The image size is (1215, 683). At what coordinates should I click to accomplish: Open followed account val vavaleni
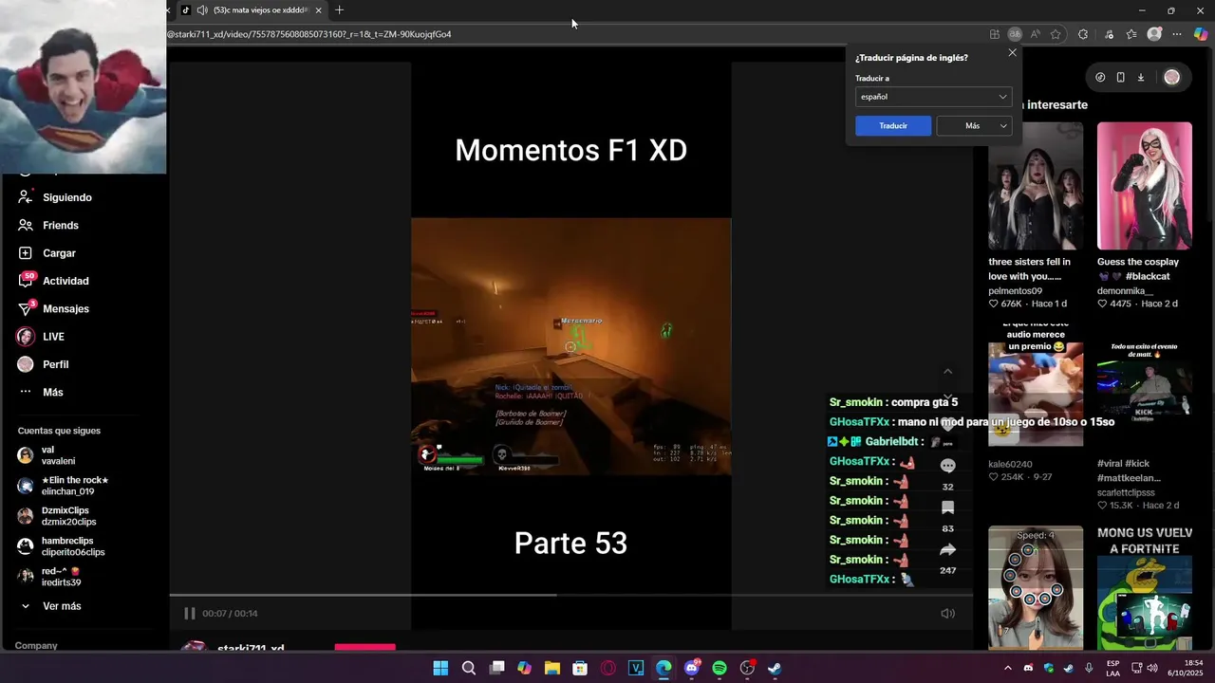click(47, 455)
